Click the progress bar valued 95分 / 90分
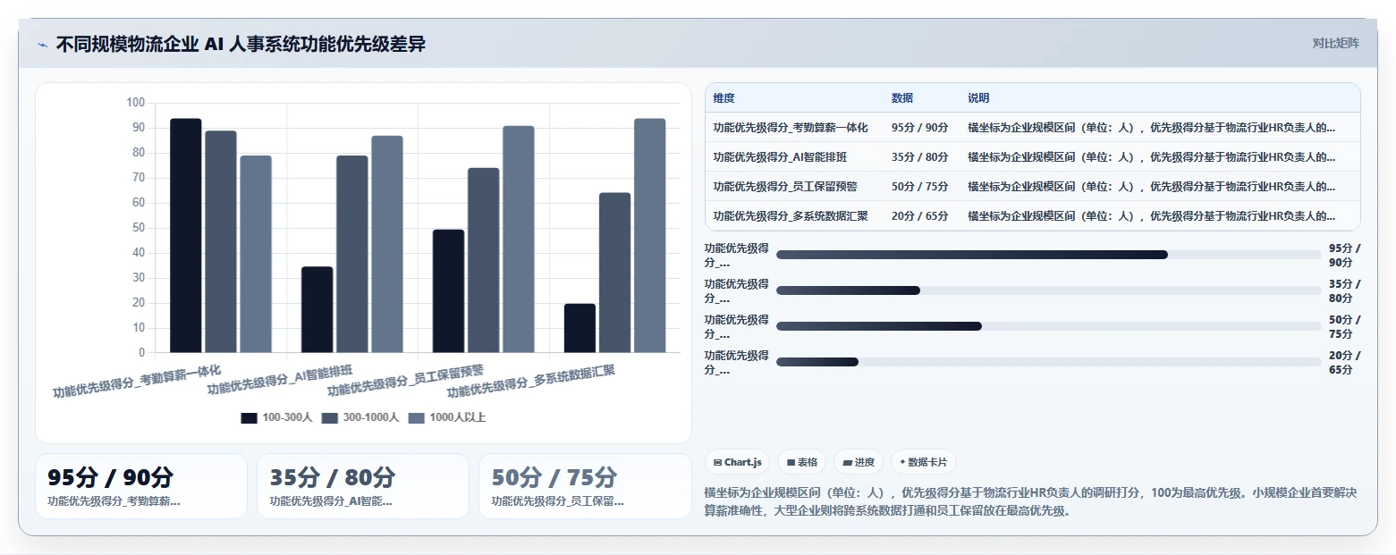Screen dimensions: 1396x555 pyautogui.click(x=1048, y=255)
